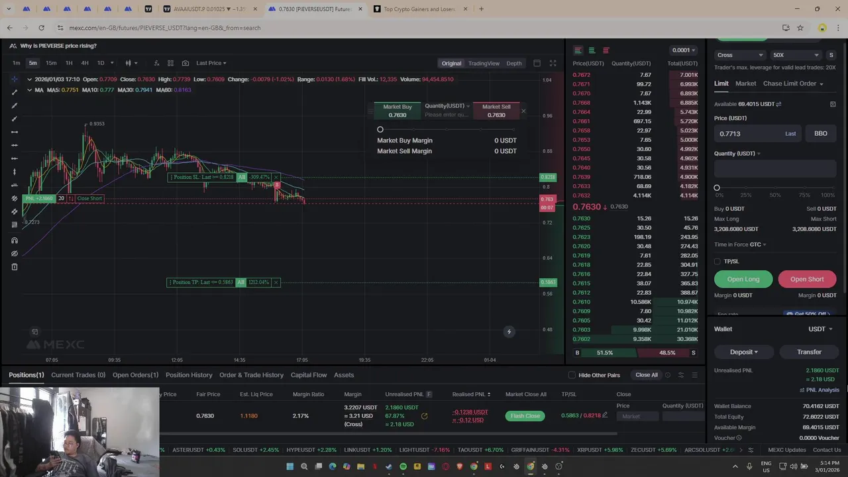This screenshot has height=477, width=848.
Task: Cancel the Position TP line on chart
Action: point(276,282)
